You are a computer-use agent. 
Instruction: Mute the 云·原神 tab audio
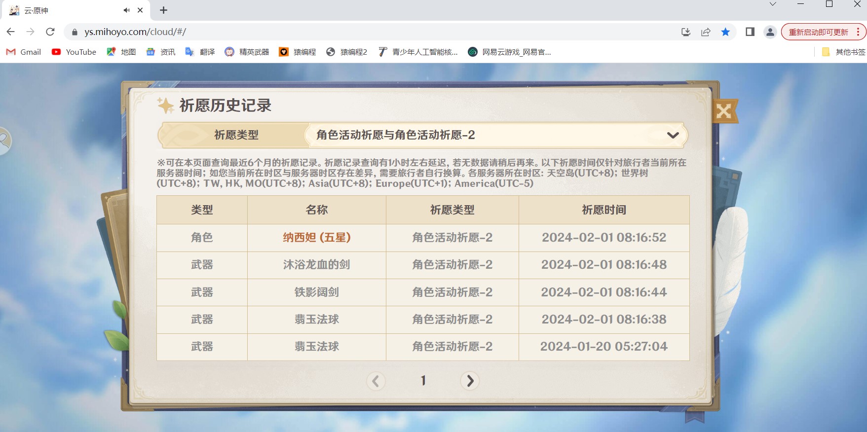click(127, 10)
